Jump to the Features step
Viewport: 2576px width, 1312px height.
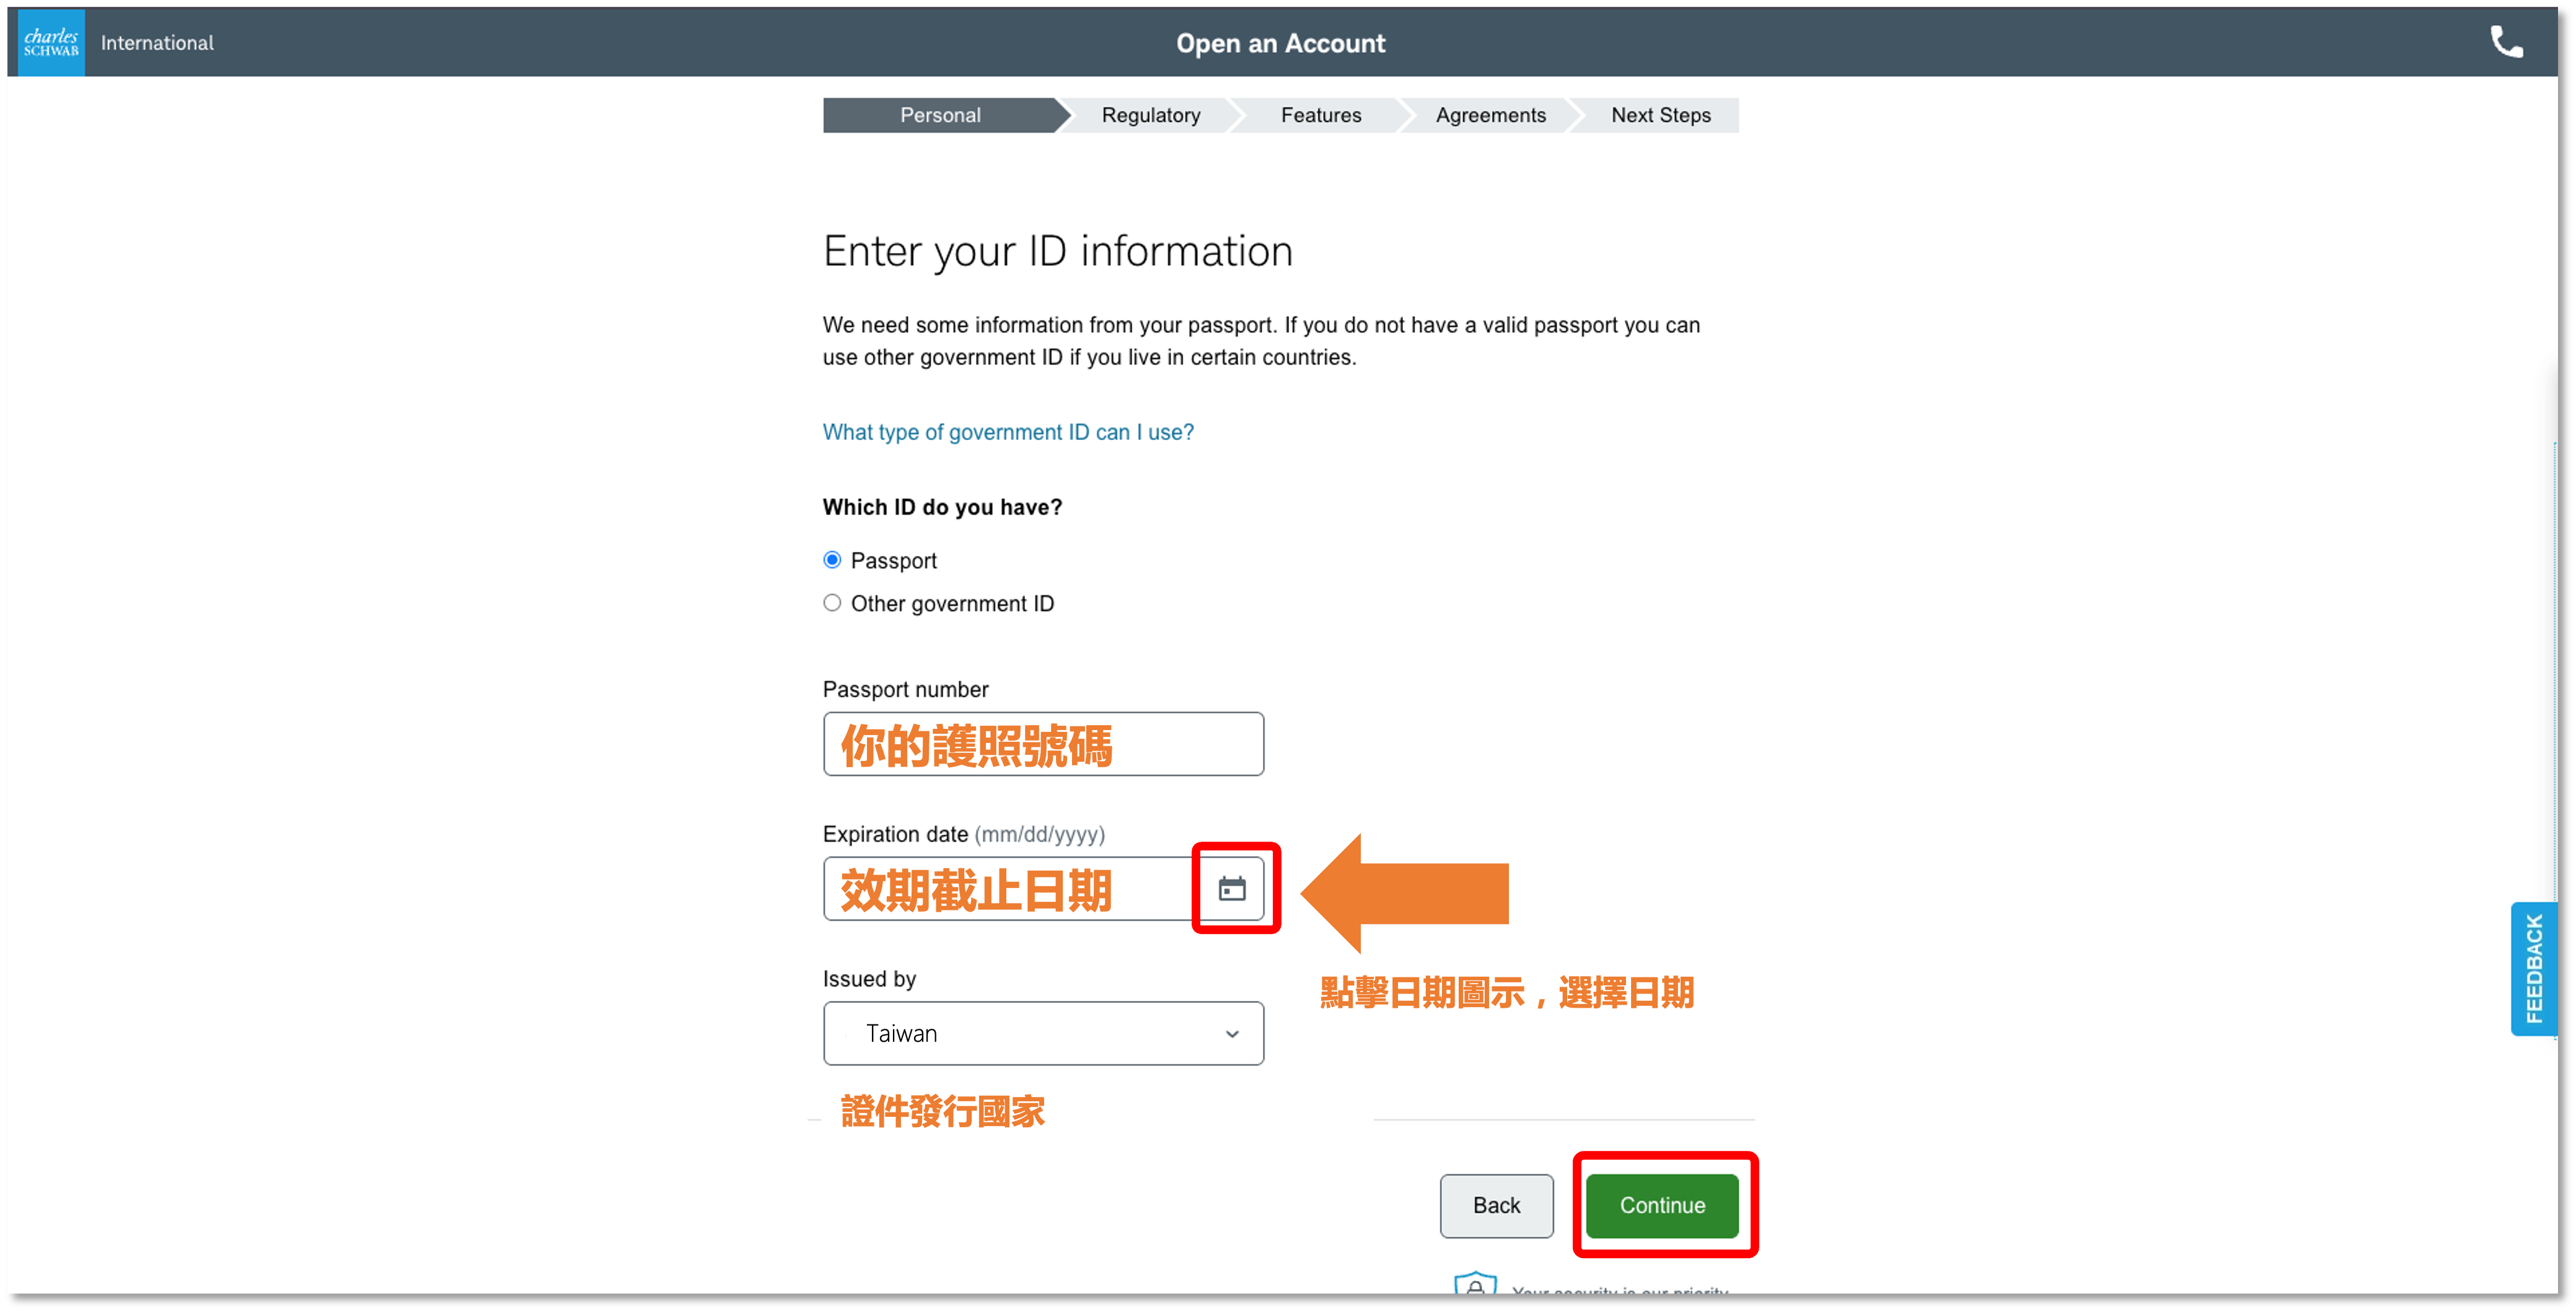point(1321,115)
